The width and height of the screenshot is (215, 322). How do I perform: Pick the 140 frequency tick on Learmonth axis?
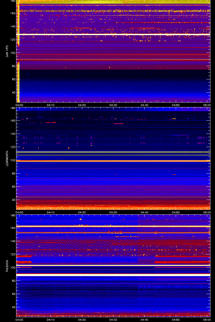click(13, 134)
